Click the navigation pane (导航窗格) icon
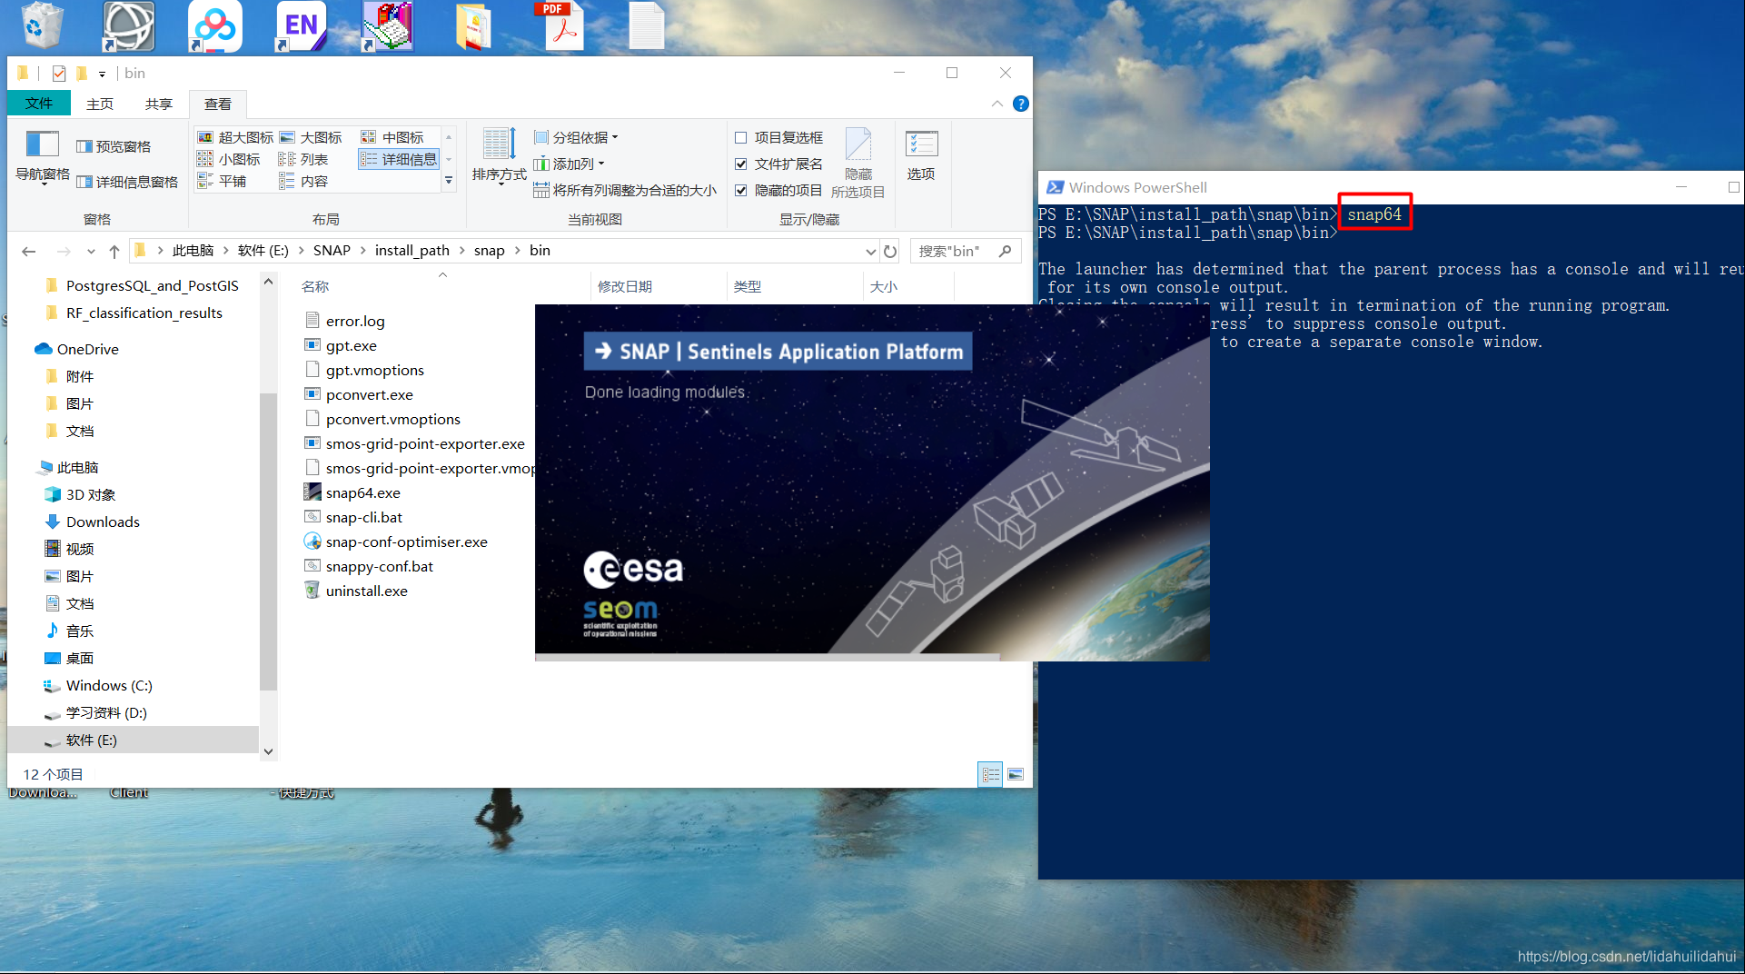This screenshot has width=1745, height=974. click(x=42, y=156)
